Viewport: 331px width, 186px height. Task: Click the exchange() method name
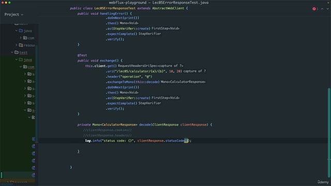108,60
